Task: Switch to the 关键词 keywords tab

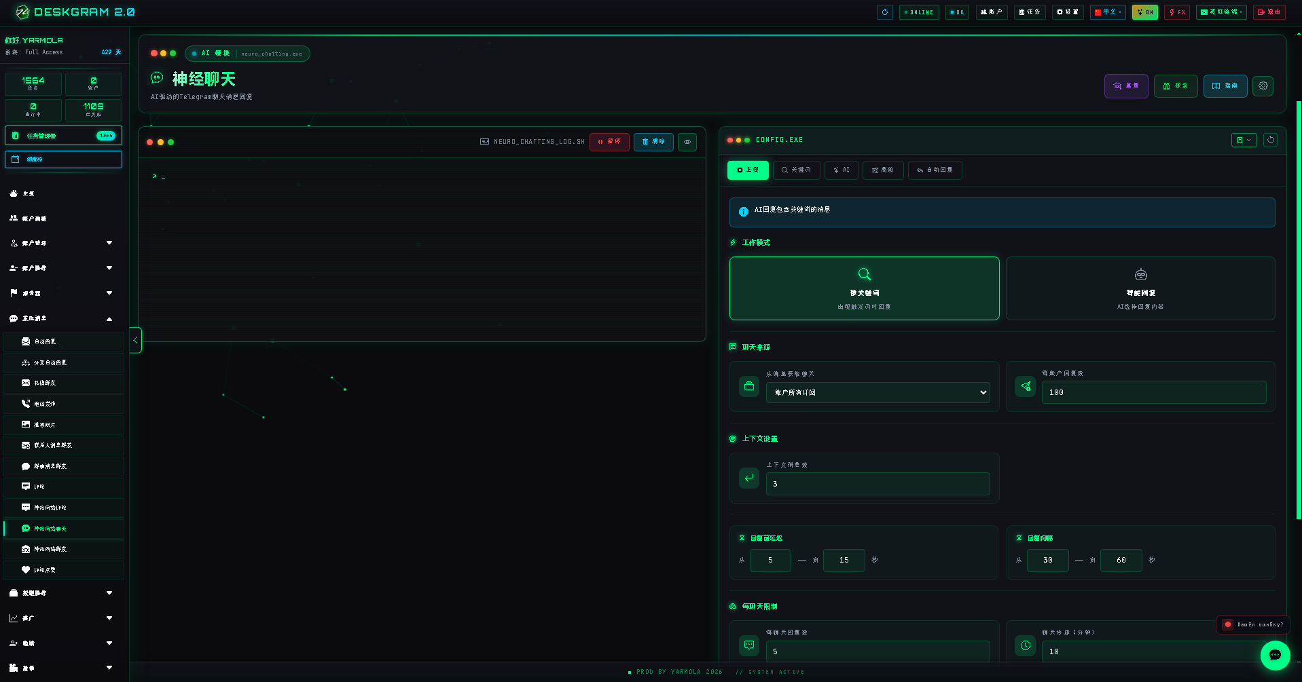Action: (x=796, y=170)
